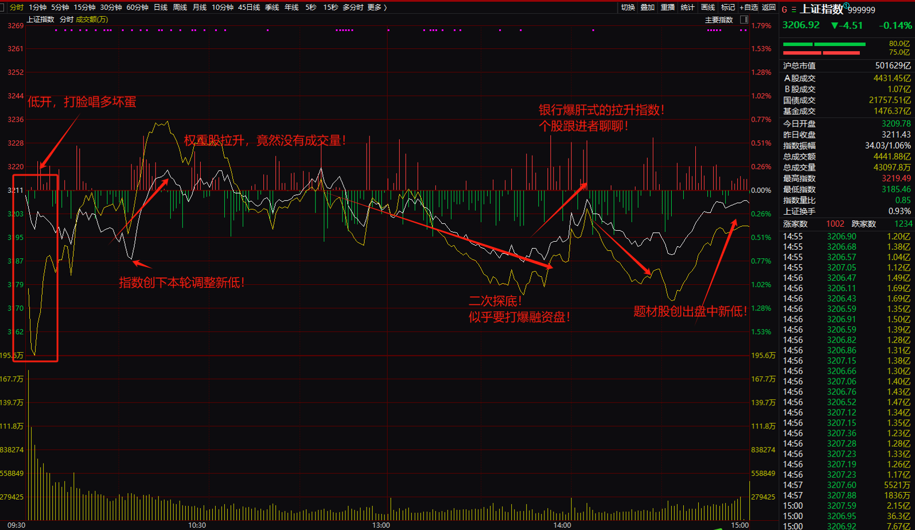Click the green buy-volume bar near 80.0亿
915x530 pixels.
(x=824, y=44)
